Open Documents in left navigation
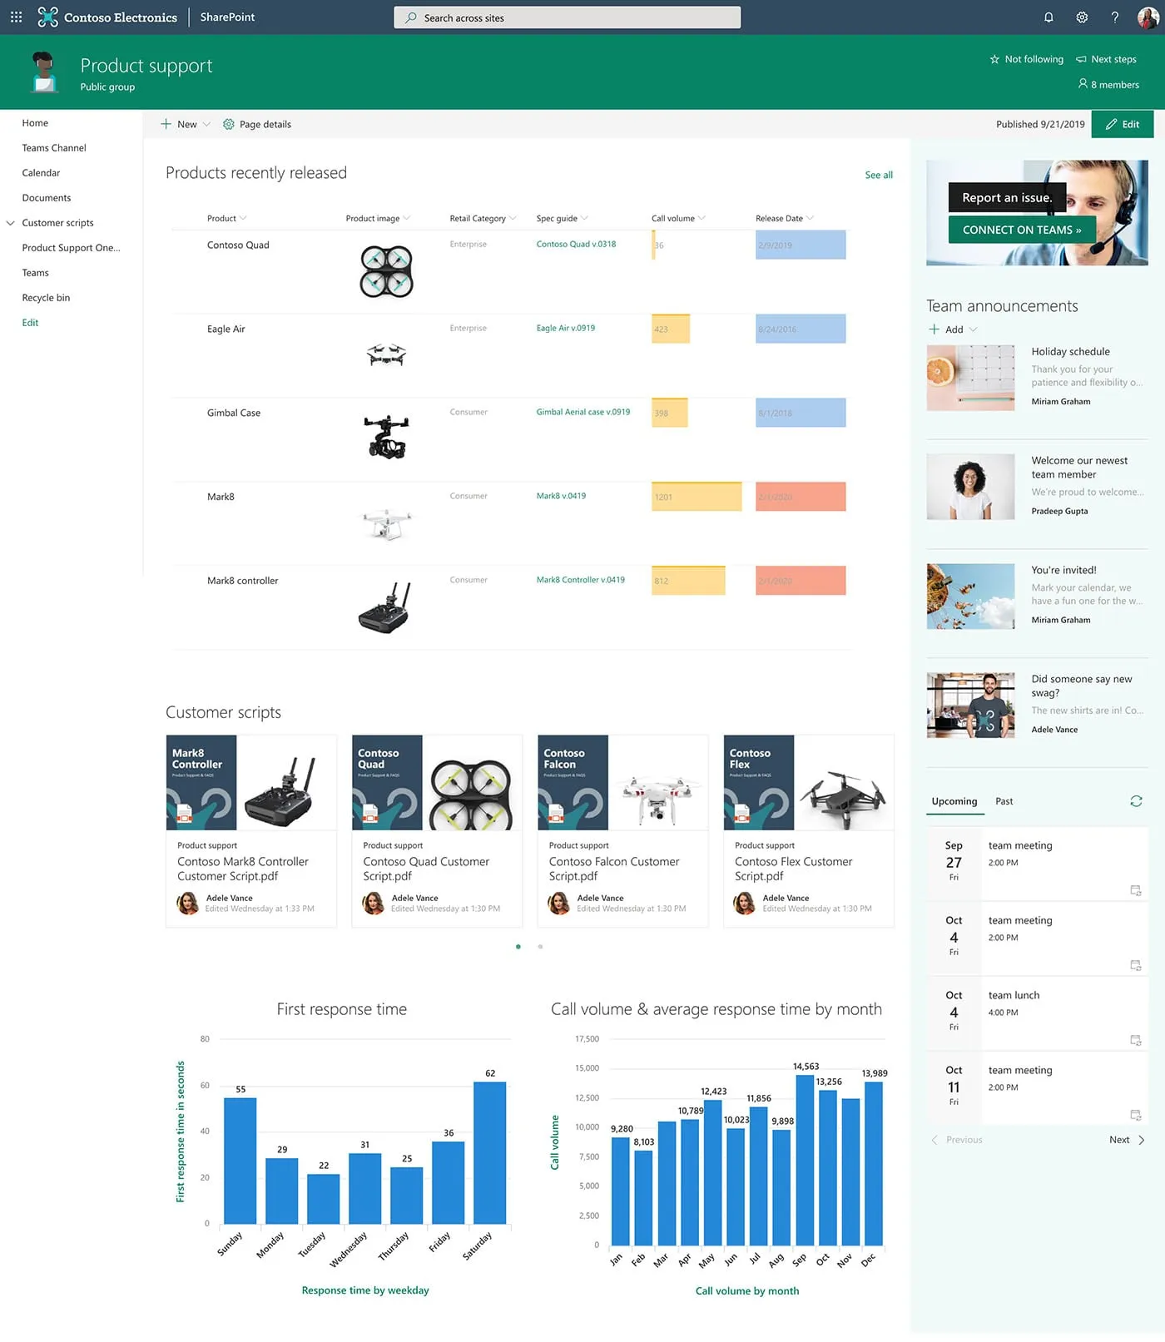 tap(47, 198)
